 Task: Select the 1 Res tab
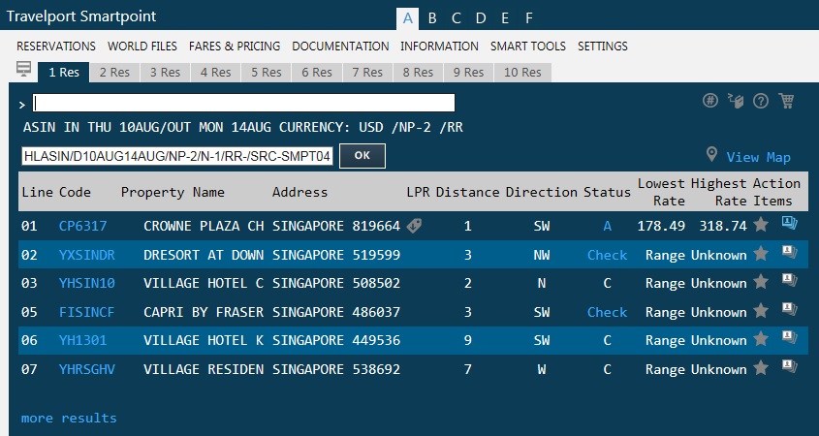coord(64,72)
